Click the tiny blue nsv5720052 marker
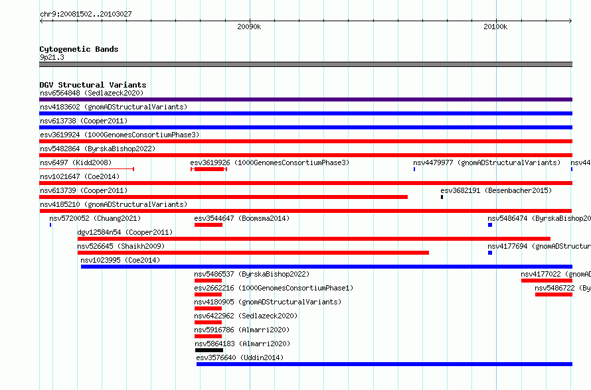Image resolution: width=591 pixels, height=390 pixels. [x=50, y=225]
